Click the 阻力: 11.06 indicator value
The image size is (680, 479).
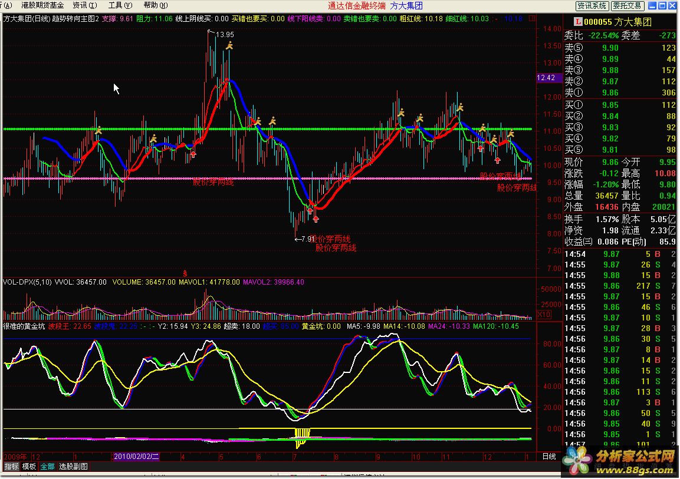(x=154, y=19)
